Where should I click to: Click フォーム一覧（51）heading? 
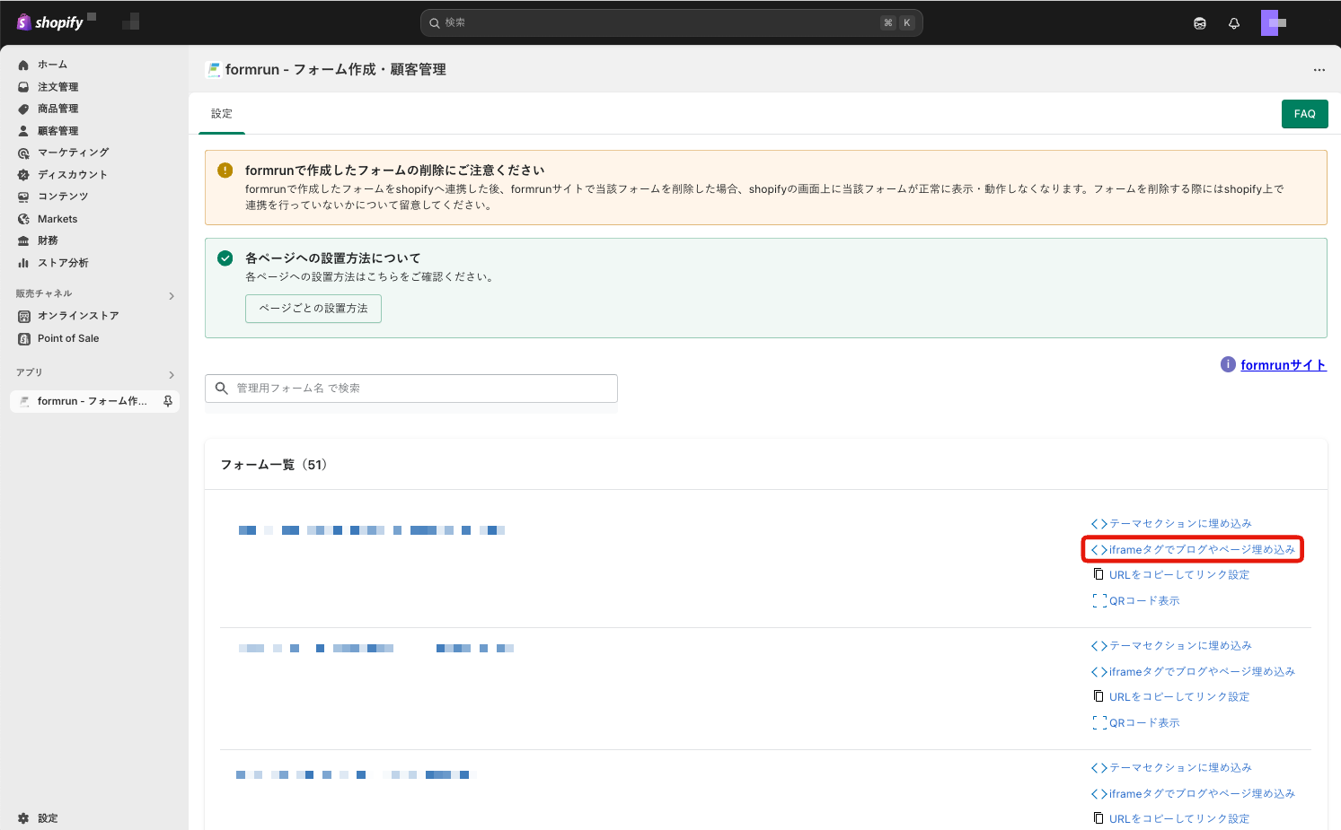pyautogui.click(x=274, y=465)
